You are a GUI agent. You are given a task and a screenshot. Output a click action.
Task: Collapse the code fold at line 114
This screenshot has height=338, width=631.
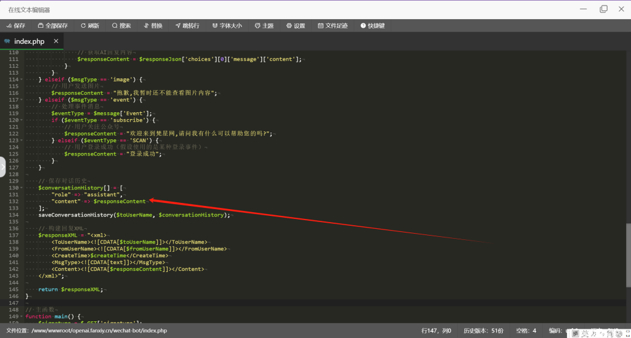coord(22,80)
